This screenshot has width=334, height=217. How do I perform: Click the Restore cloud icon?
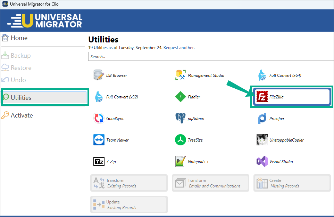[5, 67]
